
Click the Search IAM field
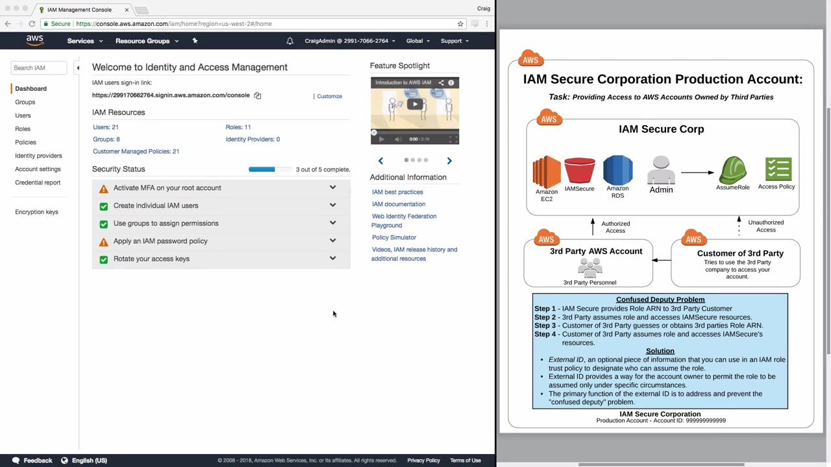(39, 67)
